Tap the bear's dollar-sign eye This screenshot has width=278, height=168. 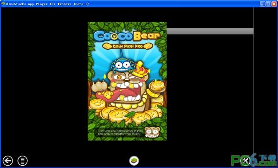(119, 77)
